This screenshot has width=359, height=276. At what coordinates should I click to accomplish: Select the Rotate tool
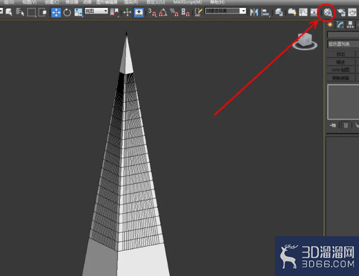click(x=67, y=12)
